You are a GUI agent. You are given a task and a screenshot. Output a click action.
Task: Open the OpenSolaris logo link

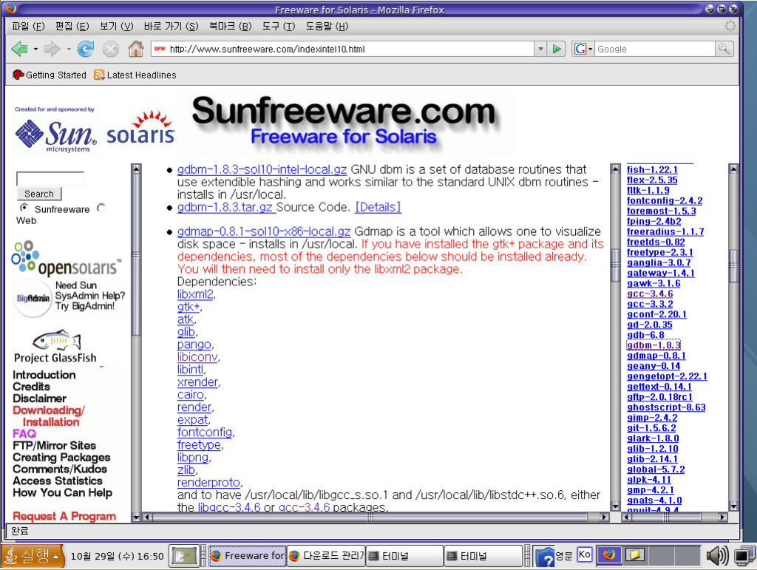66,258
